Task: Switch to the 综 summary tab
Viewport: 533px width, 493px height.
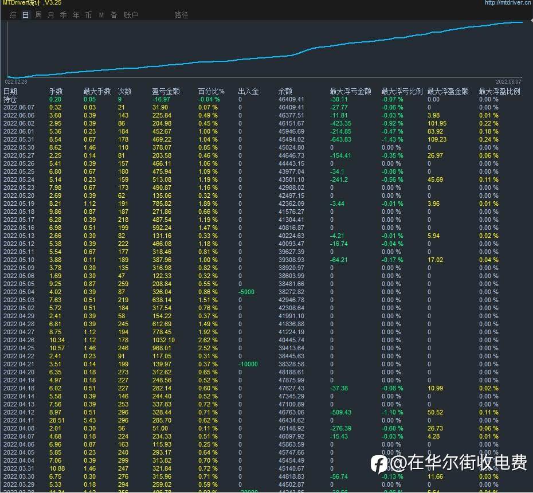Action: [13, 15]
